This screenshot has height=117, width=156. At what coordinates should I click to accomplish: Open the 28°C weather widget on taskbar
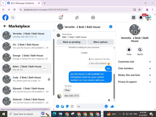tap(111, 114)
